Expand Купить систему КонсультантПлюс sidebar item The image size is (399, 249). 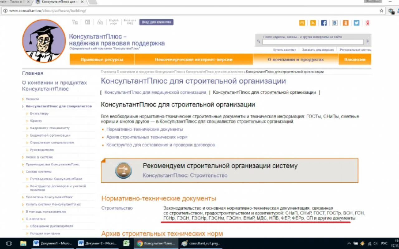[x=23, y=204]
